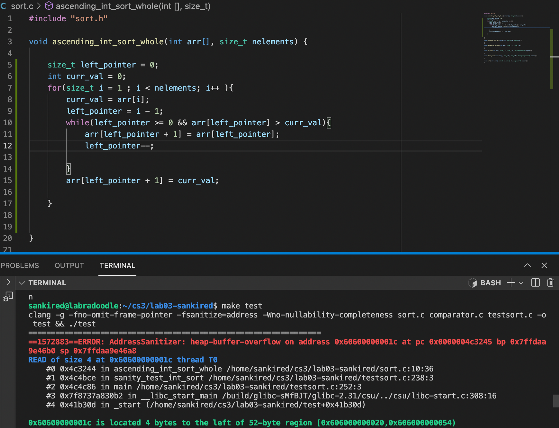Expand the terminal side list chevron
Screen dimensions: 559x428
click(8, 282)
